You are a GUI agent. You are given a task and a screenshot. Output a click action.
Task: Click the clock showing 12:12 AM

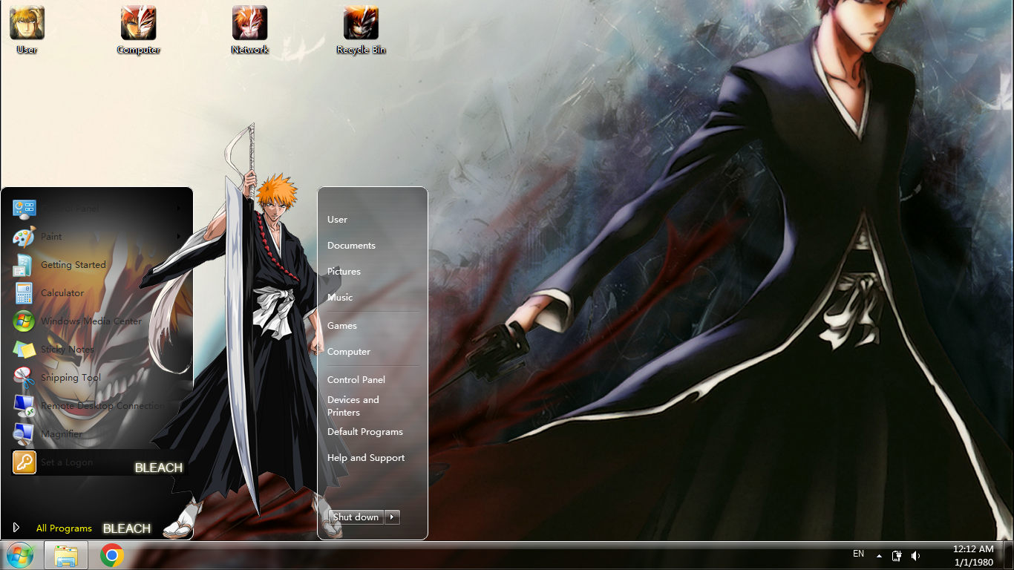coord(973,556)
